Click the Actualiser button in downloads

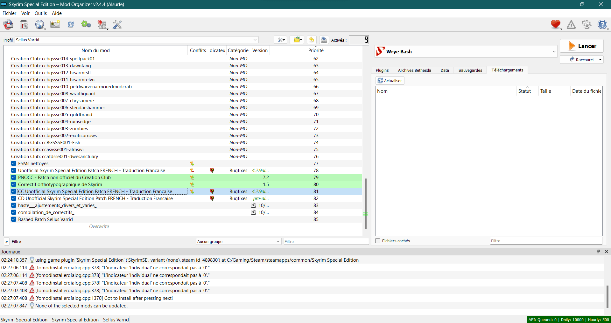390,81
